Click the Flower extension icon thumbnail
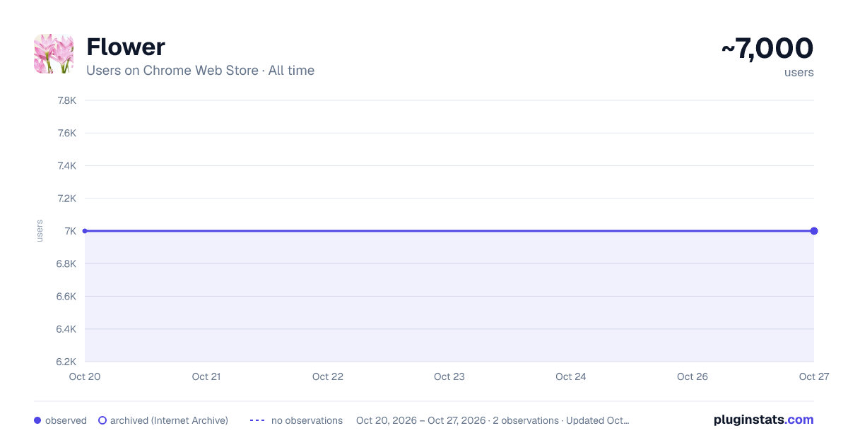 [54, 54]
